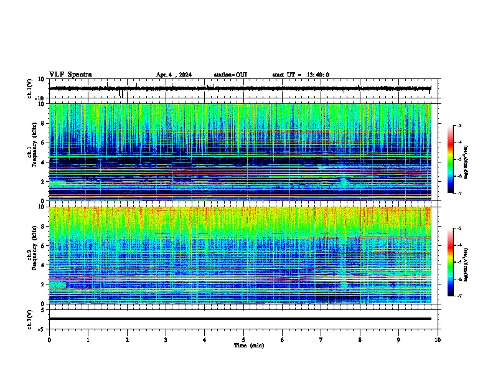
Task: Click the "8" kHz tick on ch.1 frequency axis
Action: point(43,123)
